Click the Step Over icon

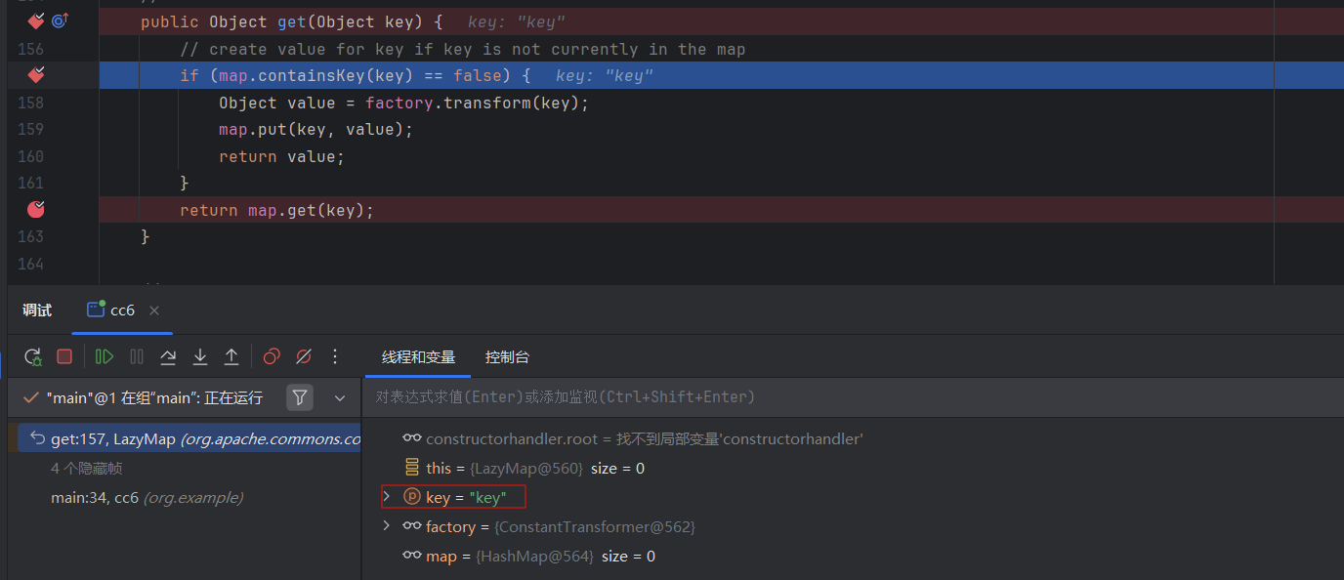point(168,357)
